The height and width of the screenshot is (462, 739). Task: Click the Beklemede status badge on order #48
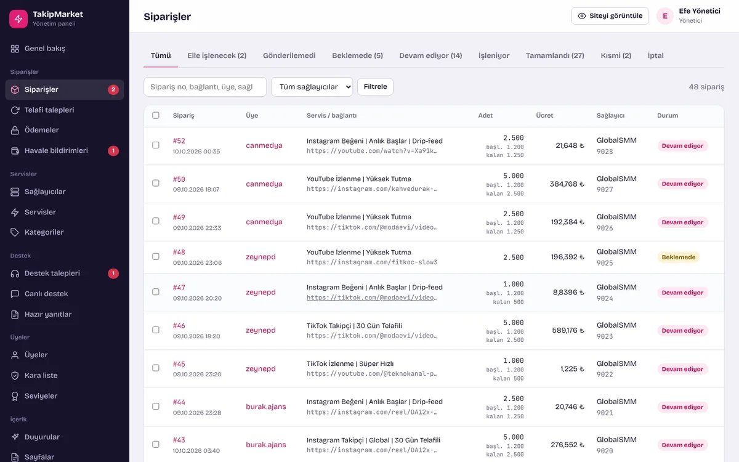pyautogui.click(x=679, y=257)
